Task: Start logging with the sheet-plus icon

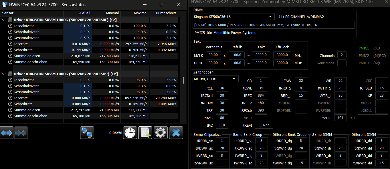Action: 145,133
